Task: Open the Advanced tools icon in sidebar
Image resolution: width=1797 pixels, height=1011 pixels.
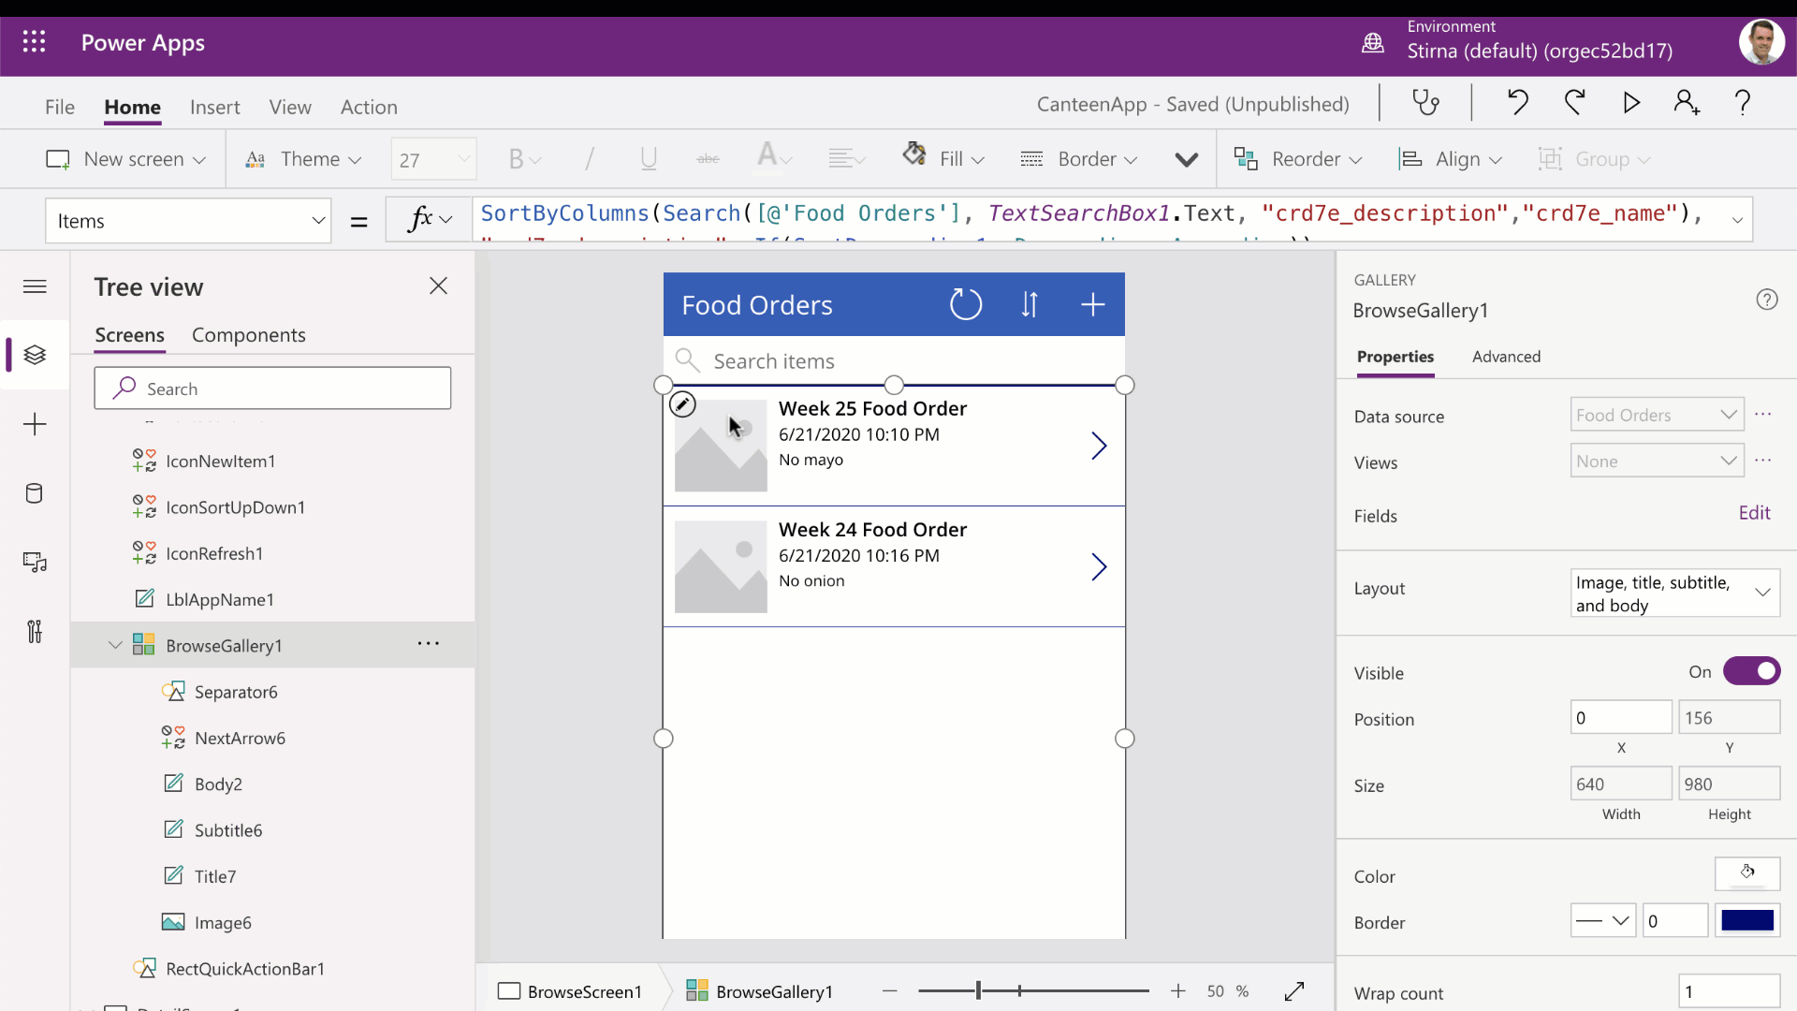Action: click(35, 632)
